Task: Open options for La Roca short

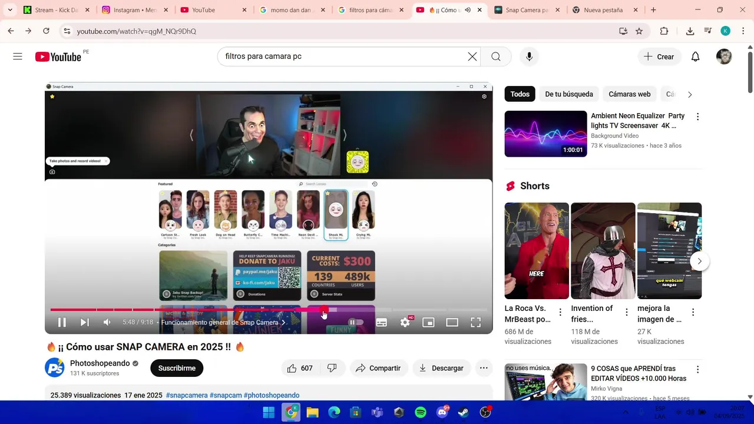Action: [x=560, y=312]
